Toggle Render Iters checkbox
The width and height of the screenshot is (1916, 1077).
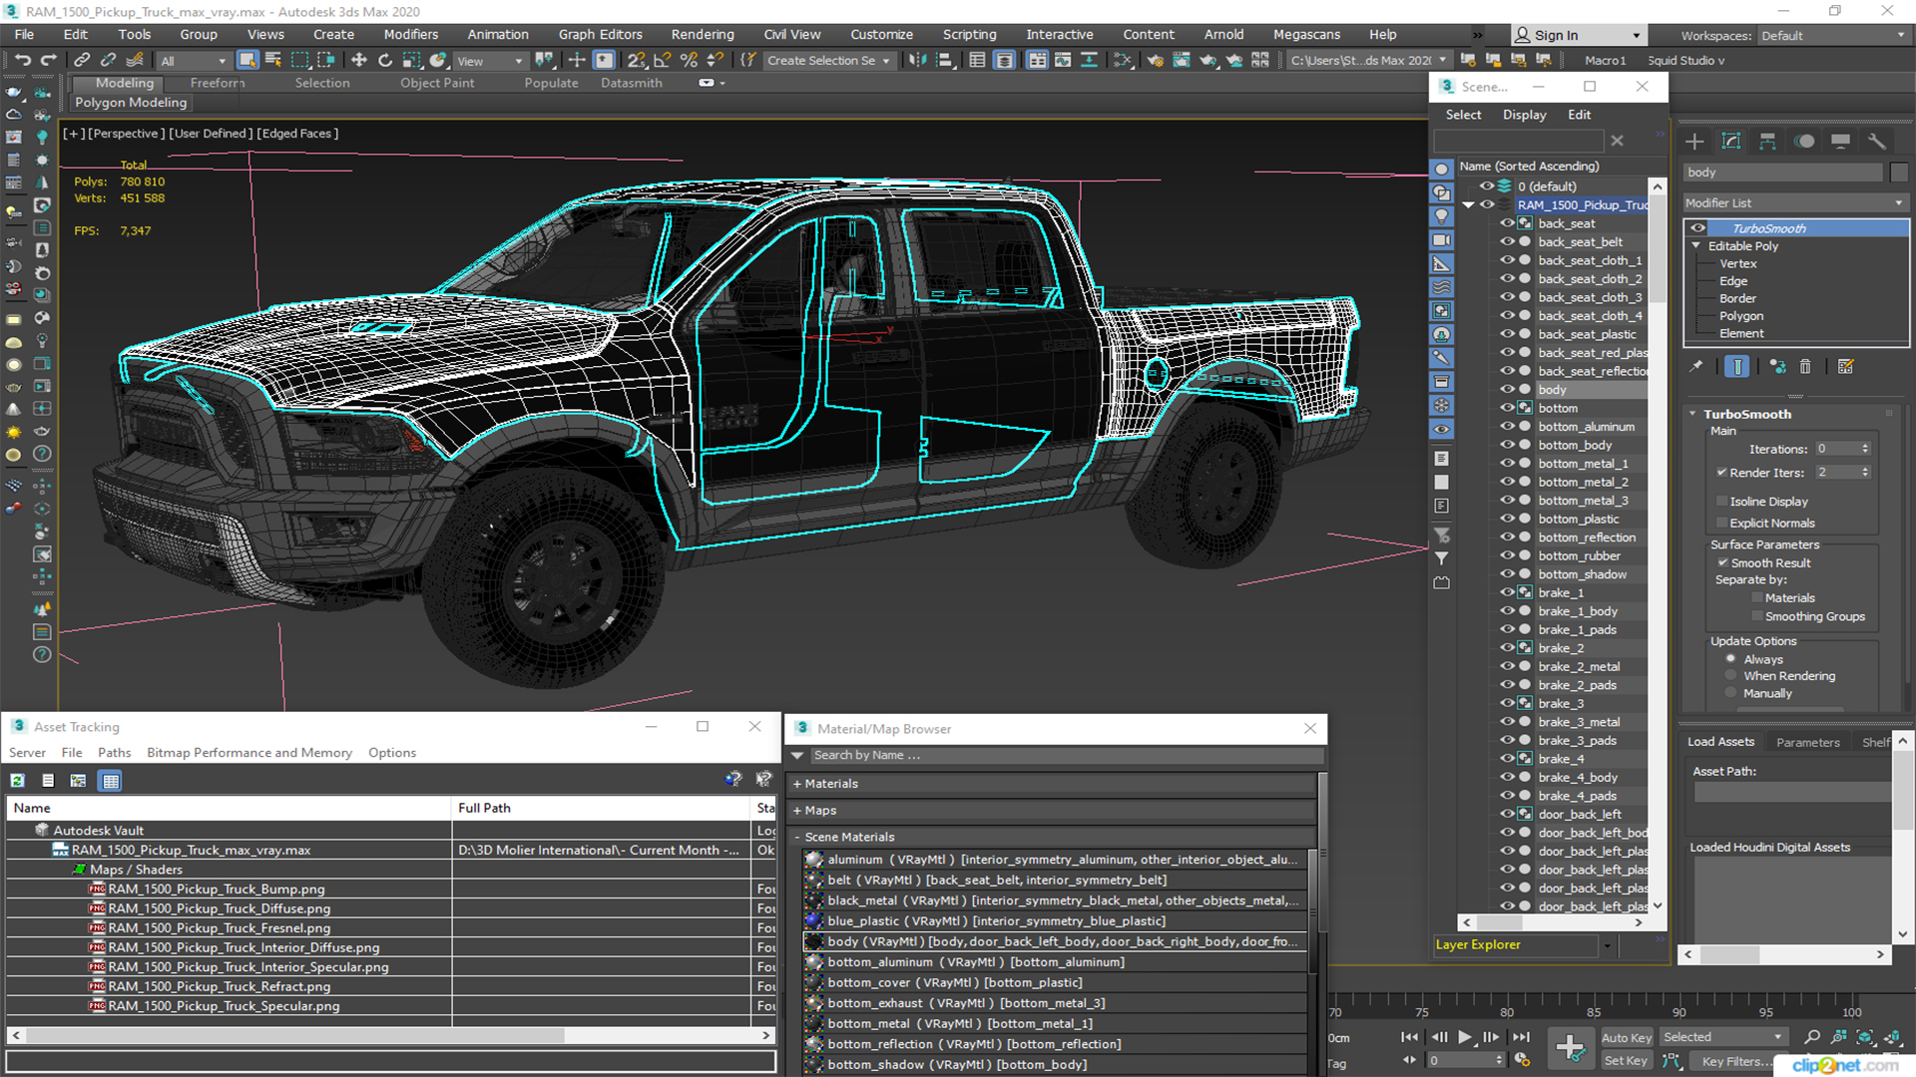[1721, 472]
